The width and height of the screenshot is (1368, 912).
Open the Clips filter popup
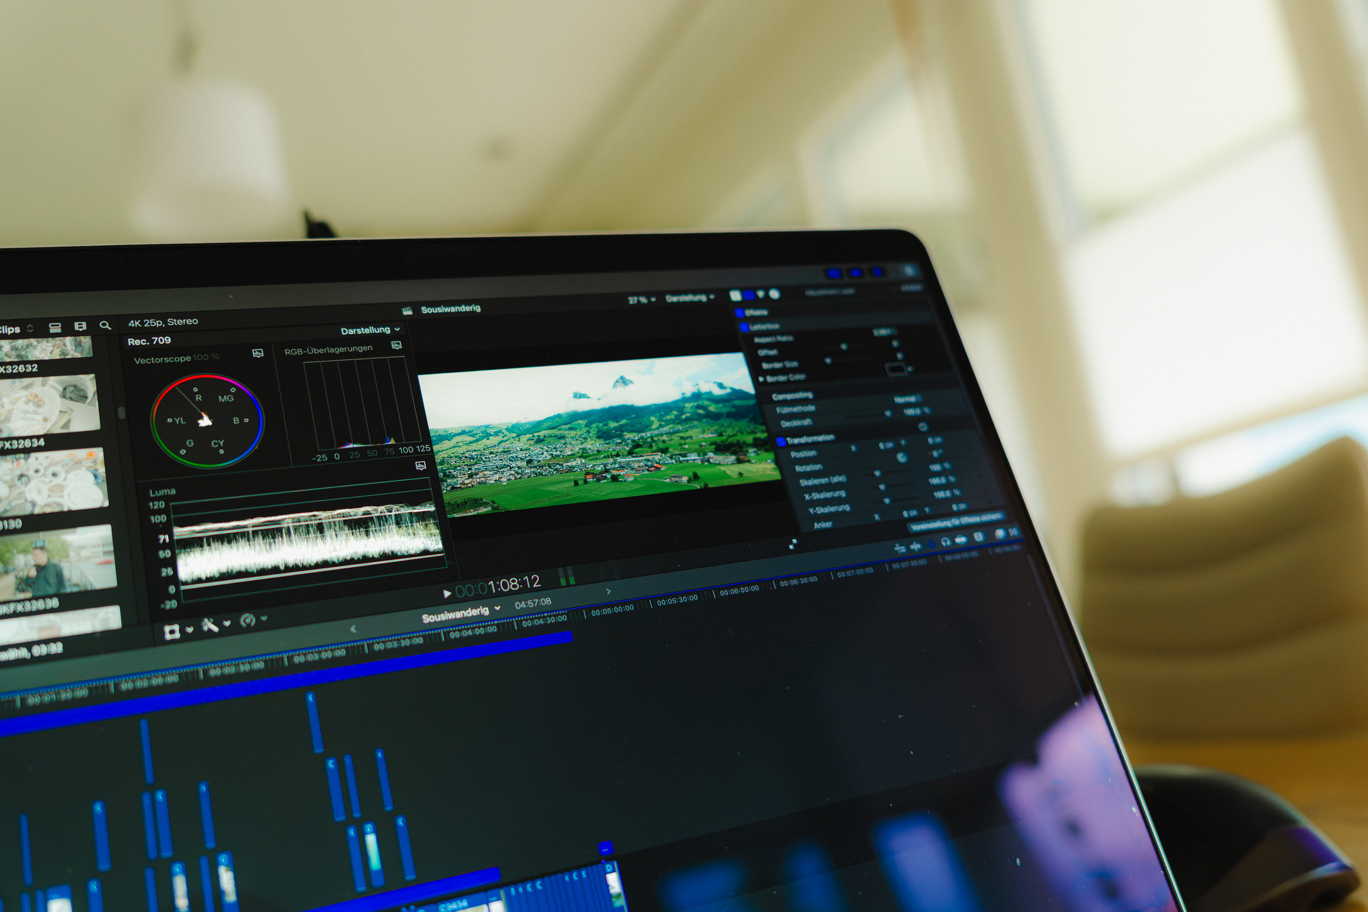click(x=17, y=329)
